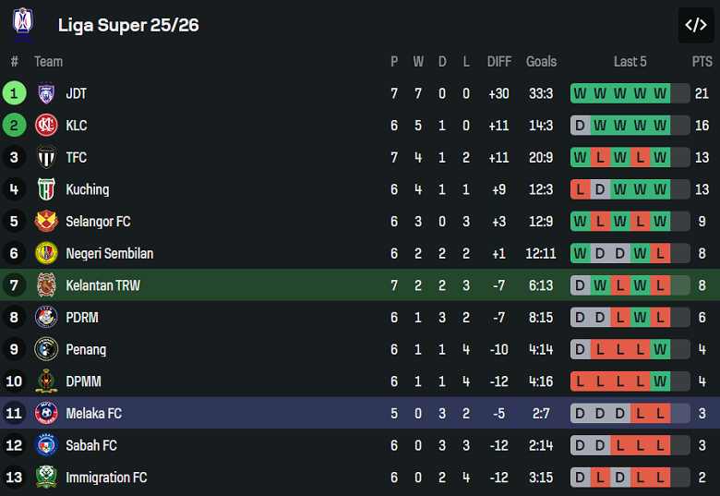Click the Sabah FC crest icon
The height and width of the screenshot is (496, 720).
pyautogui.click(x=46, y=445)
